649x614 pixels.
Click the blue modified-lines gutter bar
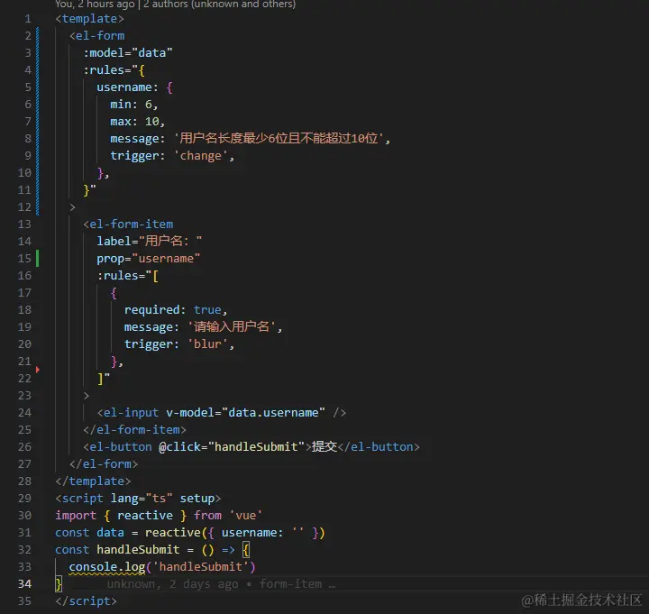coord(38,121)
